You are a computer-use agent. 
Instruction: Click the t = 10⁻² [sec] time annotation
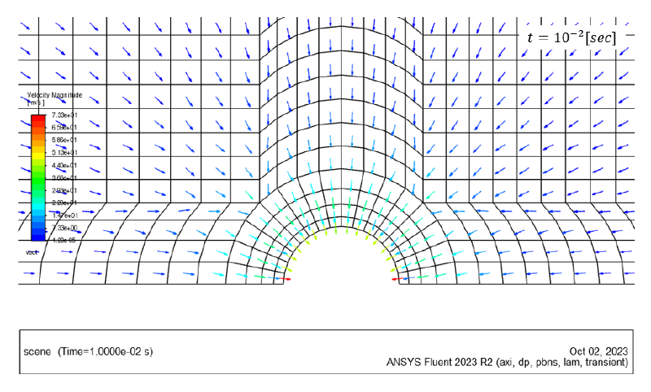[x=572, y=37]
